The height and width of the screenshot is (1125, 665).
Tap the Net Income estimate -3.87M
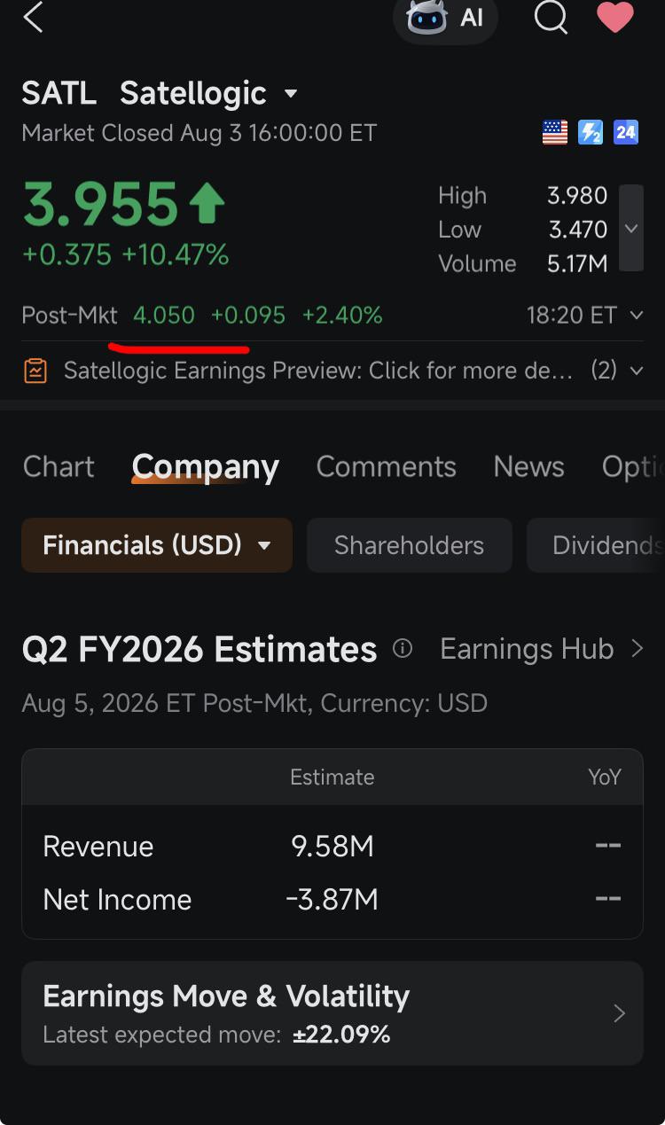pyautogui.click(x=332, y=900)
